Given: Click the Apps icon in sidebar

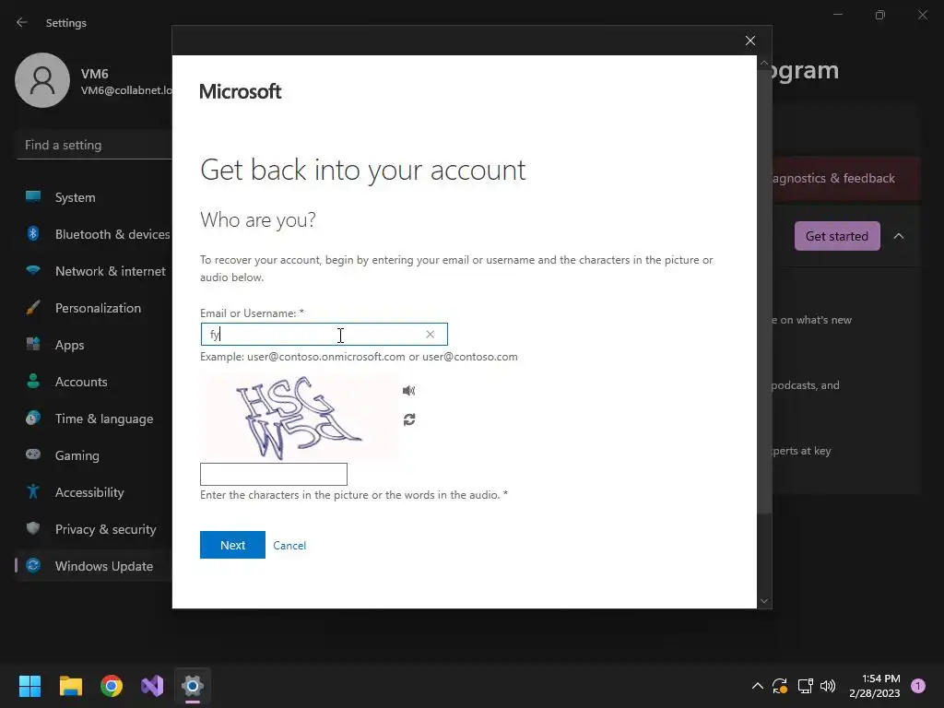Looking at the screenshot, I should tap(33, 345).
